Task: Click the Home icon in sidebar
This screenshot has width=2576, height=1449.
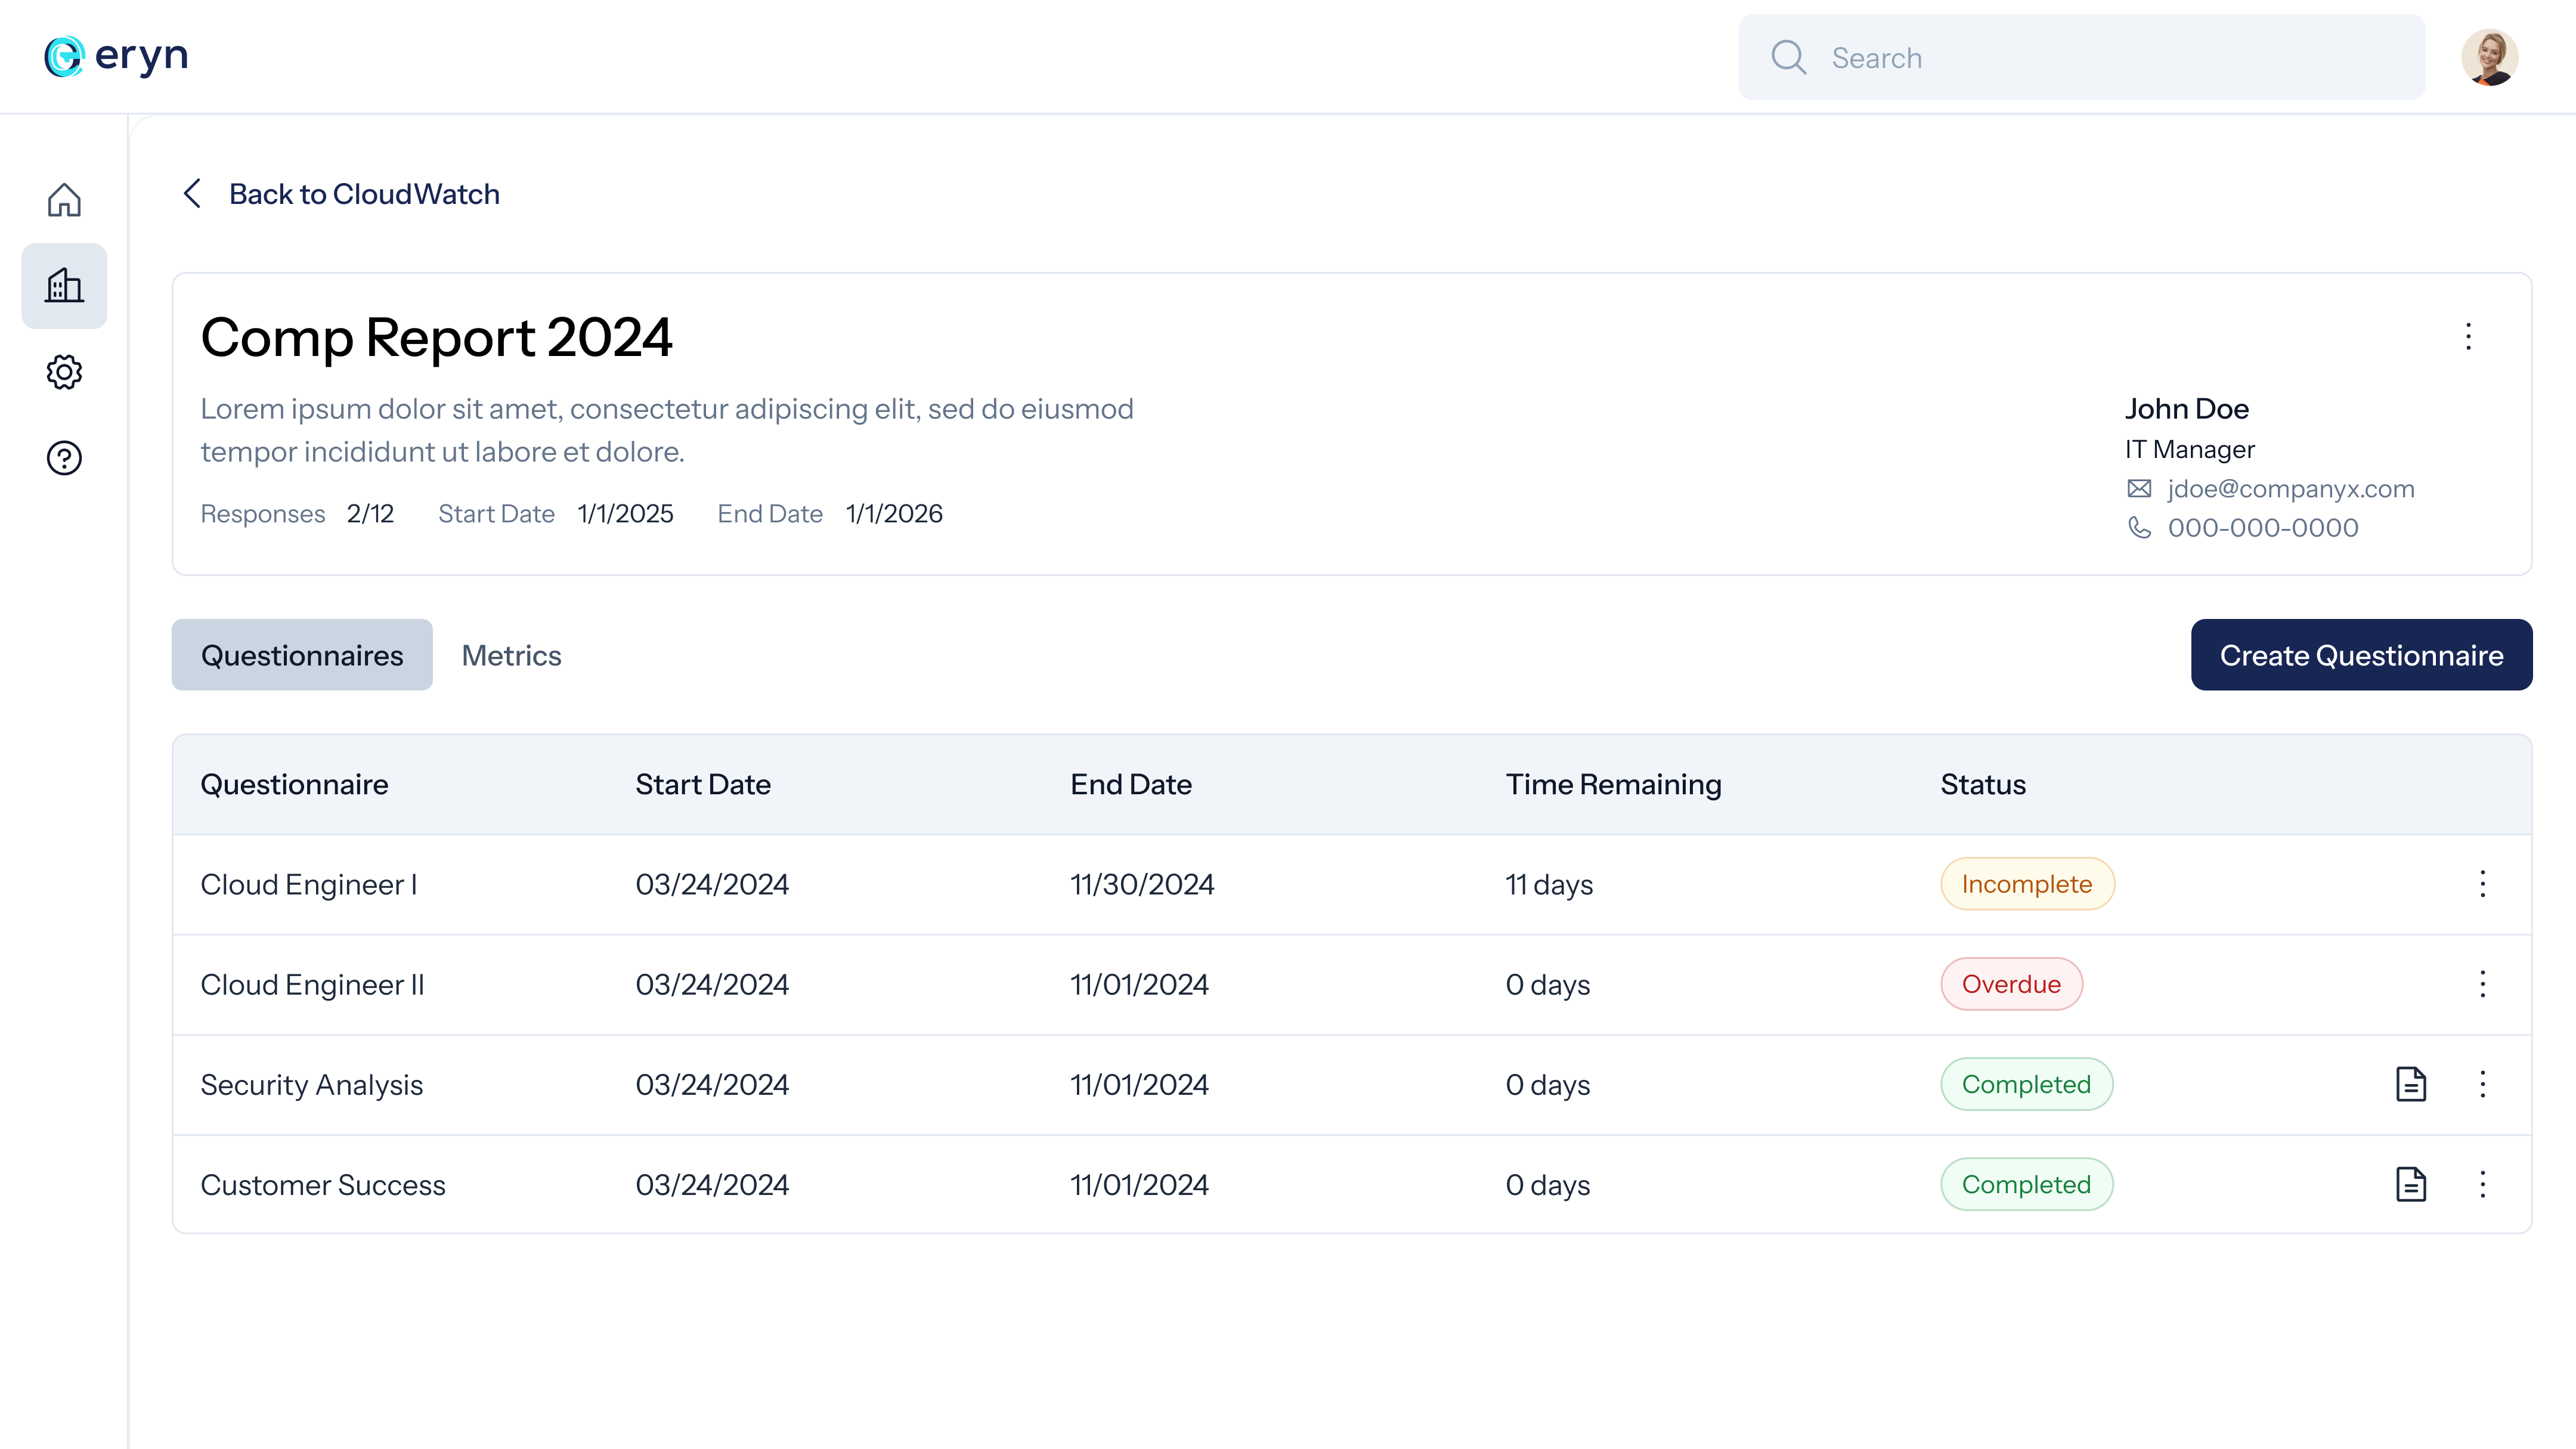Action: [x=64, y=200]
